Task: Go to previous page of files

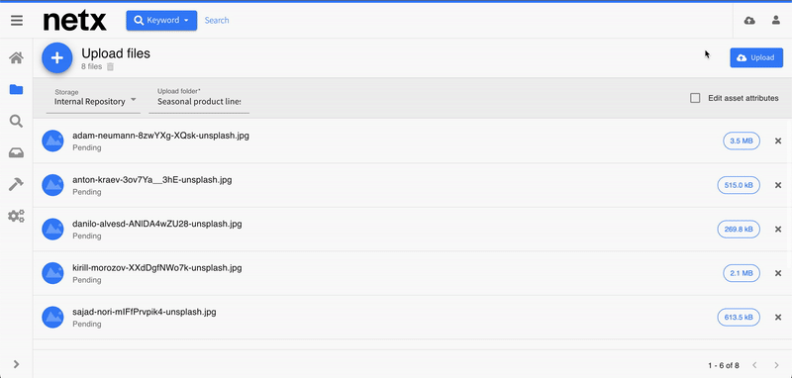Action: pos(754,365)
